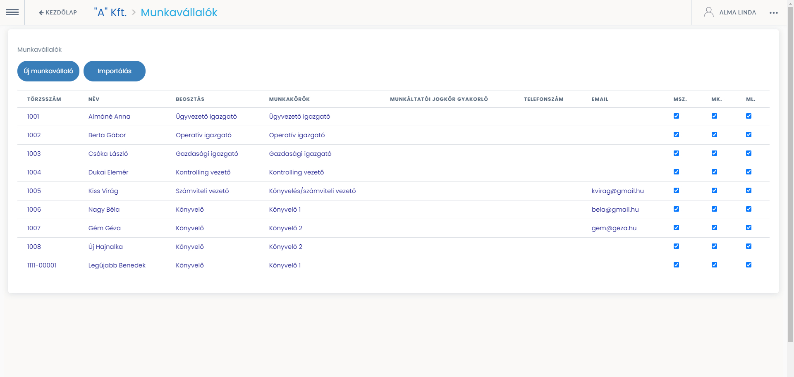Open the hamburger menu icon
The image size is (794, 377).
12,12
